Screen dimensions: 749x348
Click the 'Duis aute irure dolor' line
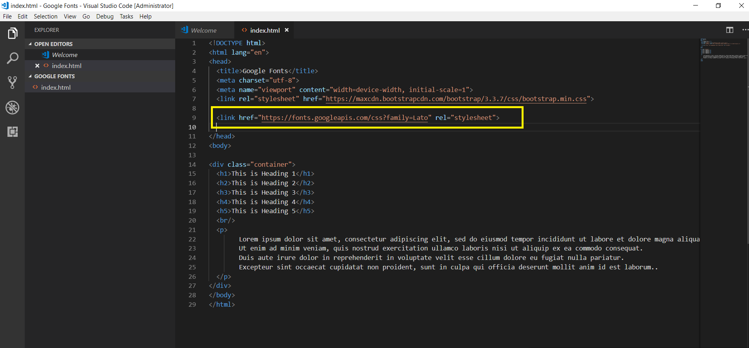431,258
